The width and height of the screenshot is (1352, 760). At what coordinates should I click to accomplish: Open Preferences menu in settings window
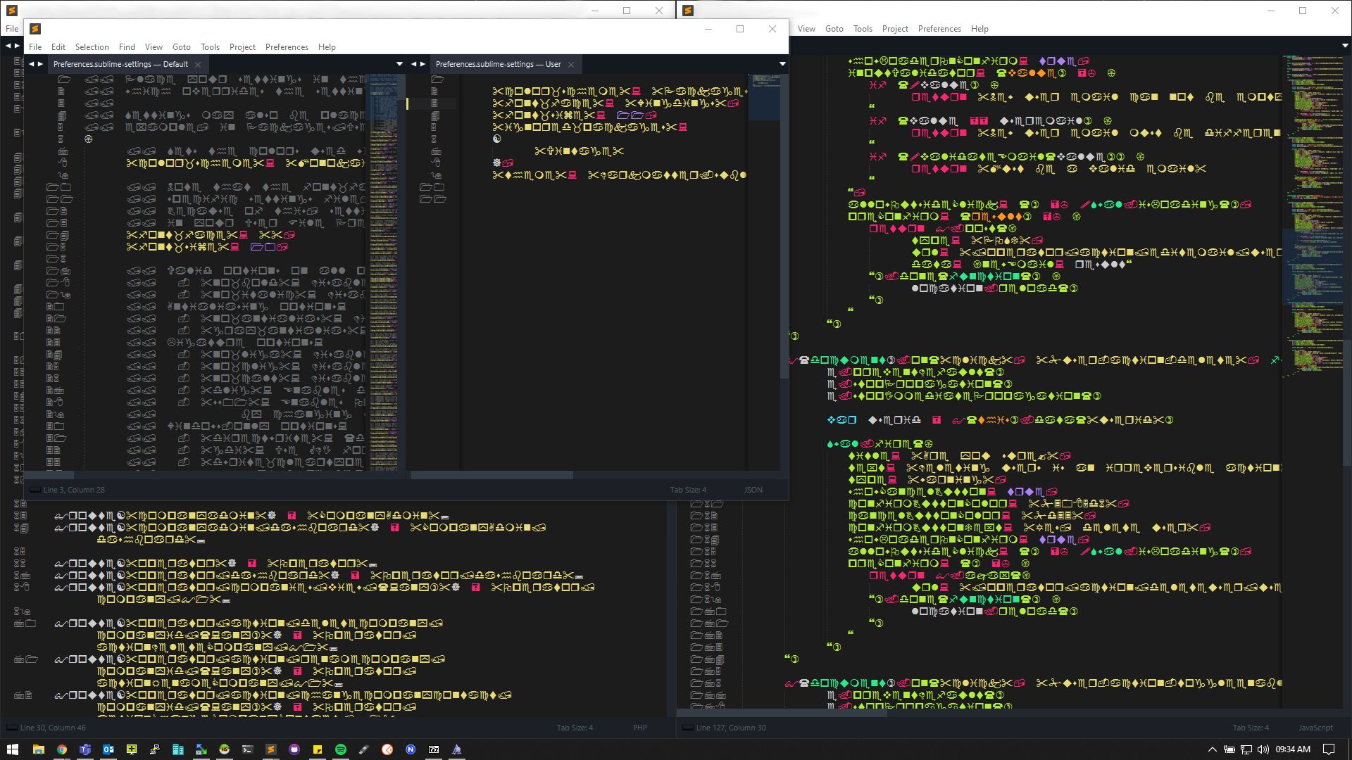(287, 47)
